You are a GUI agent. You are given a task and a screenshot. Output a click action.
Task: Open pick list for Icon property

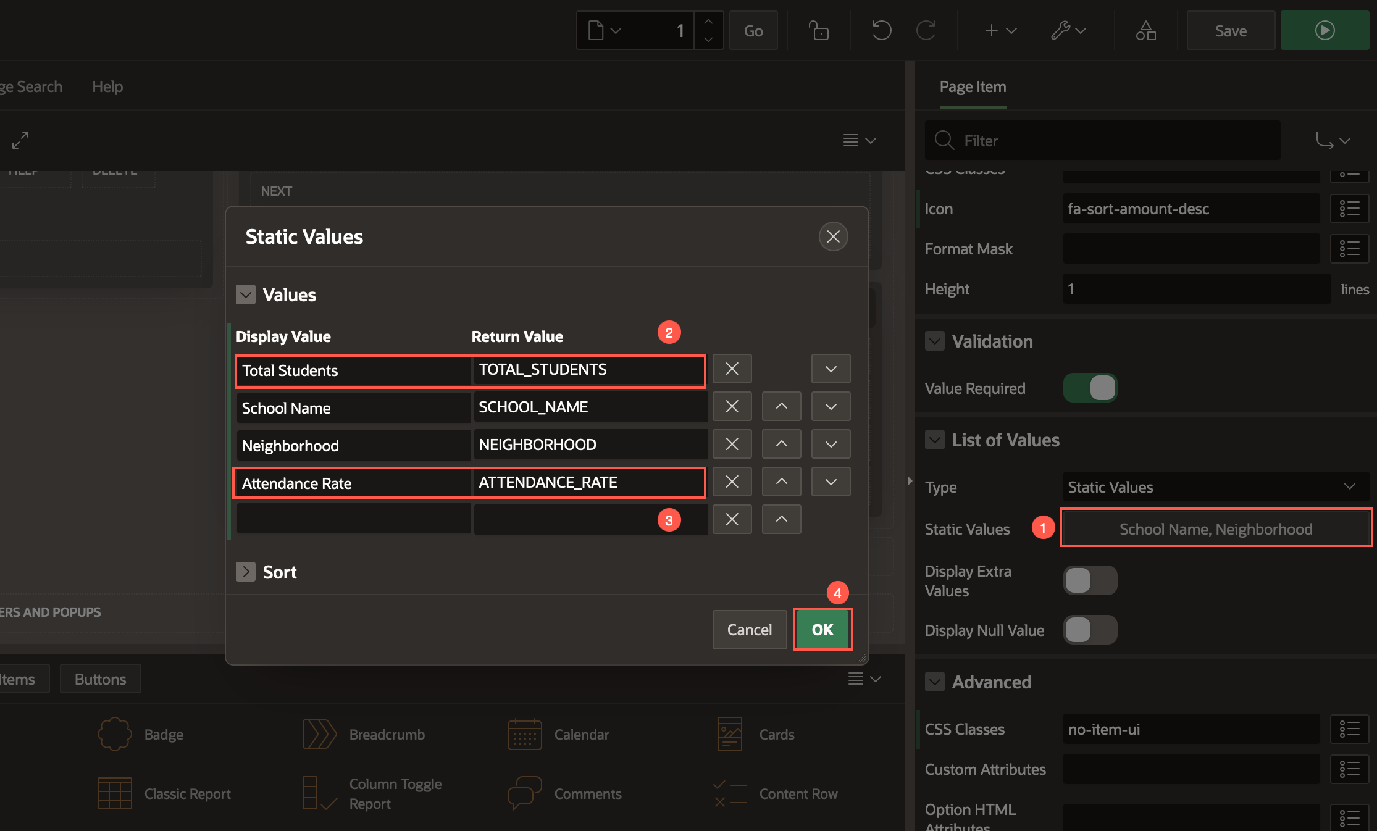point(1349,209)
